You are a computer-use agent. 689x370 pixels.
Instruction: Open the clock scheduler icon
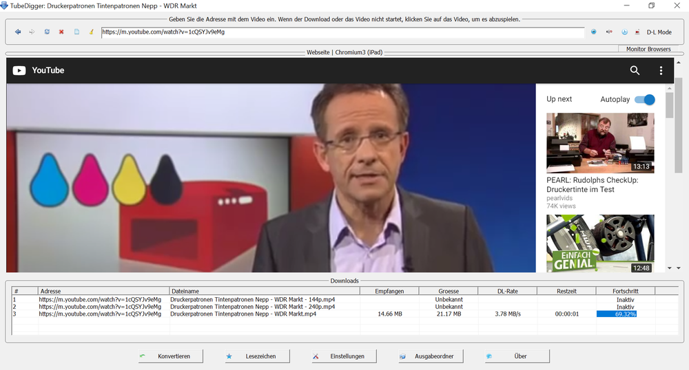point(624,32)
